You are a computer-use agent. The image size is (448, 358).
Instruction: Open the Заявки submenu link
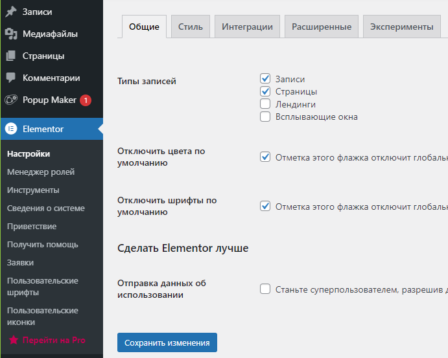tap(20, 262)
